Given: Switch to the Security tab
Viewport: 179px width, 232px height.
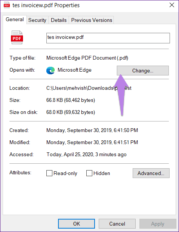Looking at the screenshot, I should (x=37, y=20).
